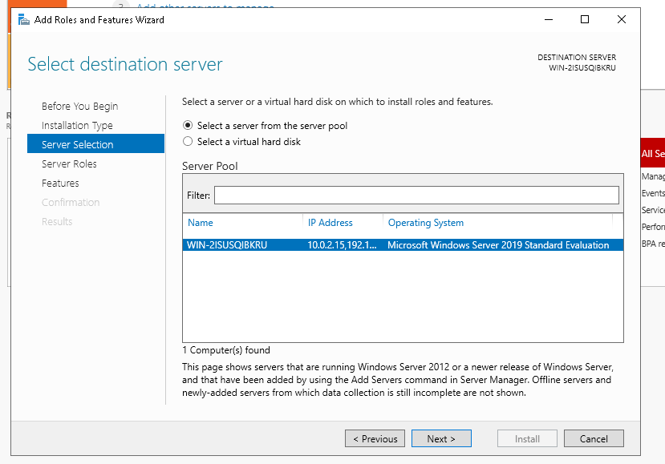Open the Installation Type step
This screenshot has height=464, width=665.
tap(77, 126)
